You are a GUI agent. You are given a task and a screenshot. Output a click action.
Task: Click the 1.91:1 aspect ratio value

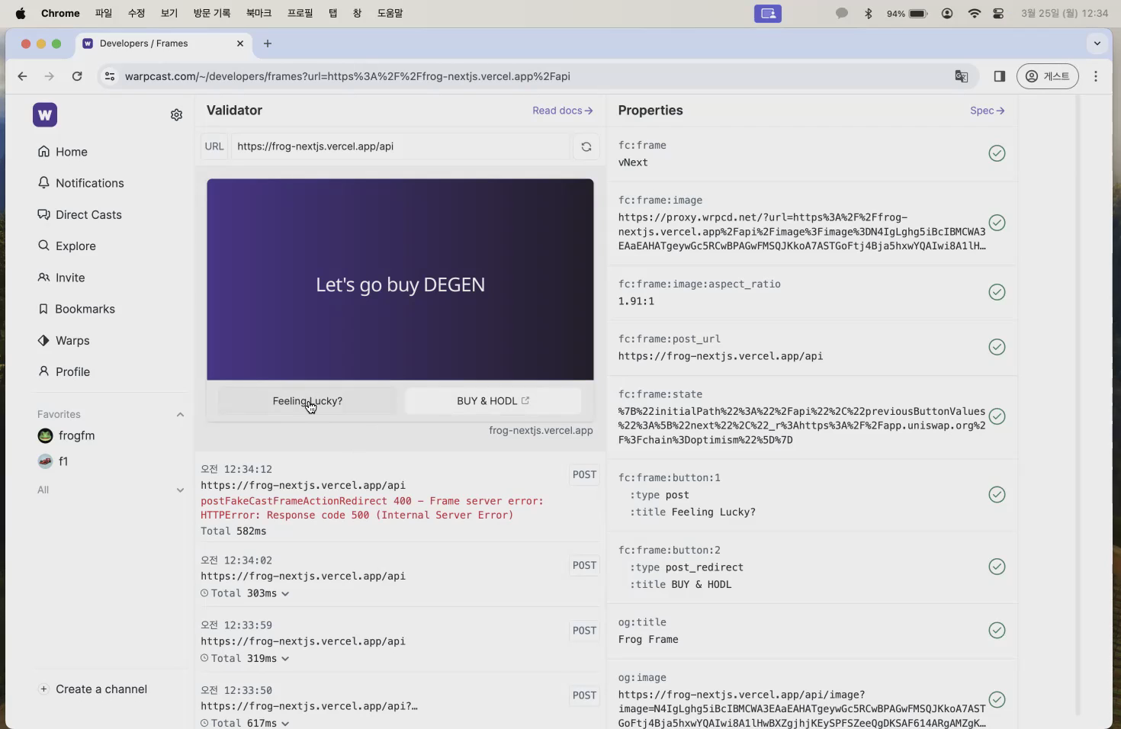[x=636, y=301]
